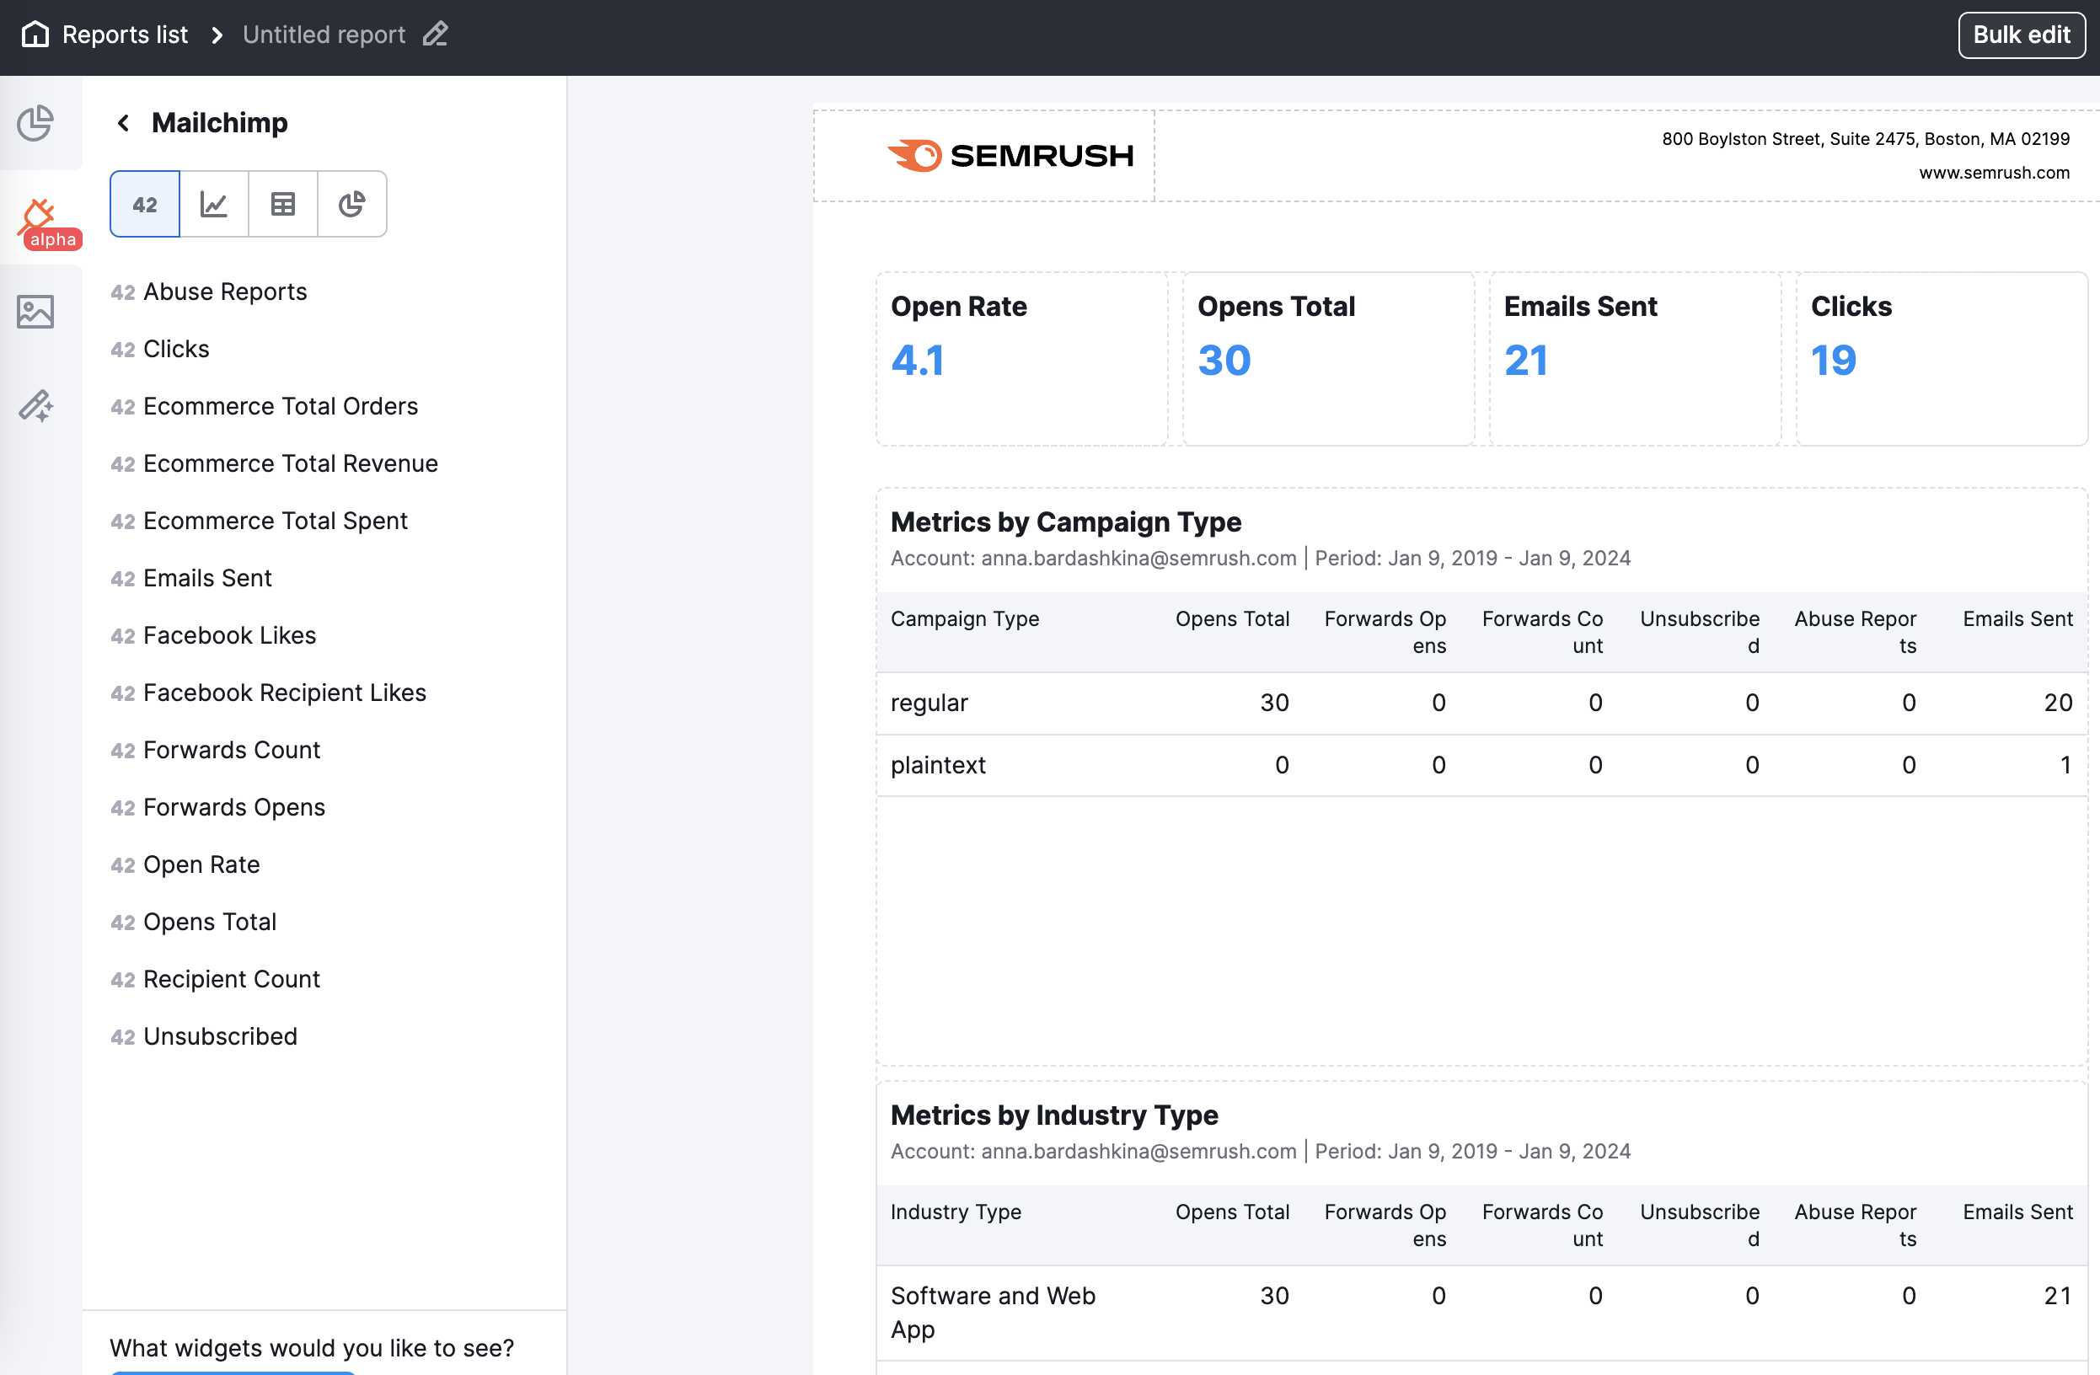
Task: Click the Industry Type column header
Action: 956,1212
